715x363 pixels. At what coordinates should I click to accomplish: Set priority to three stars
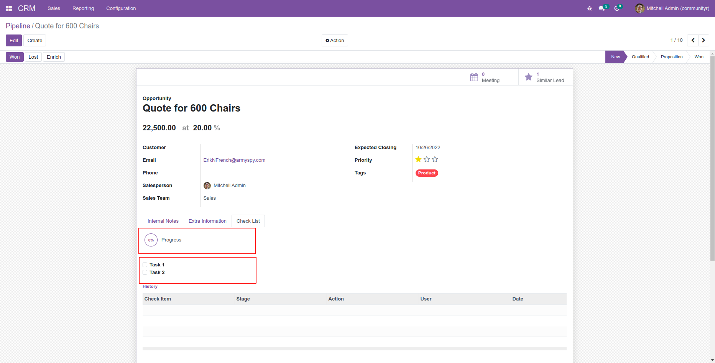435,159
